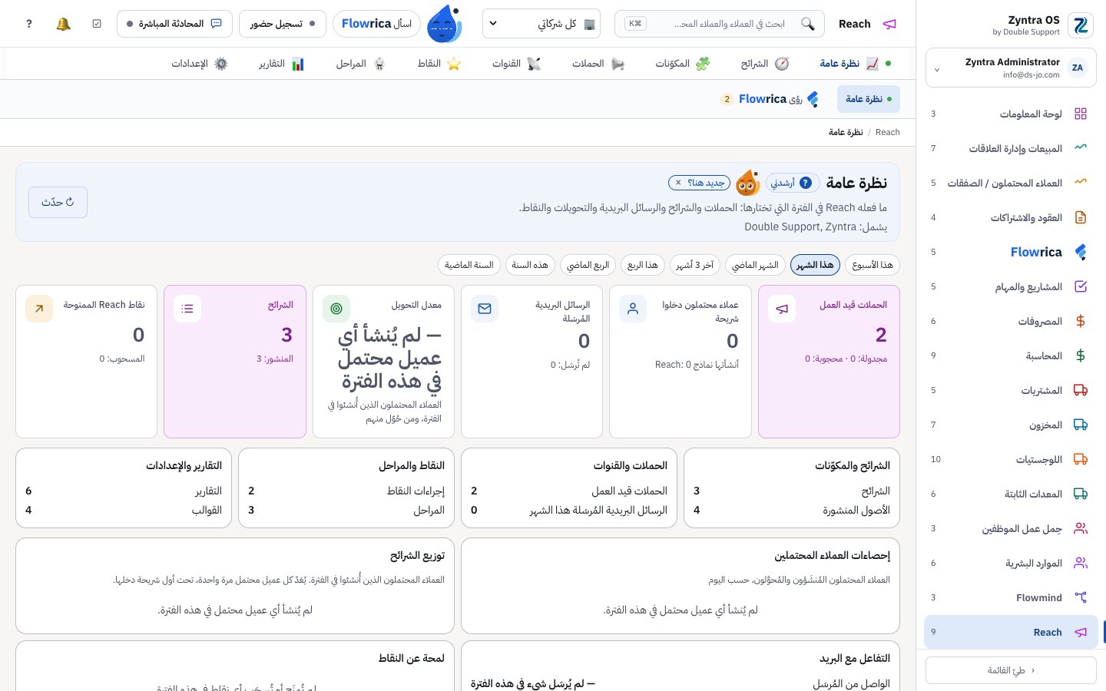Select the هذا الشهر period filter
Image resolution: width=1106 pixels, height=691 pixels.
pyautogui.click(x=815, y=265)
